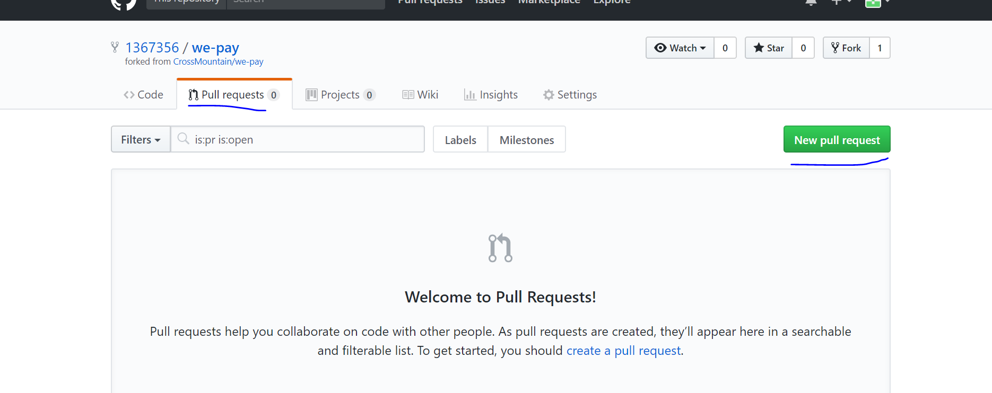Star the we-pay repository
The image size is (992, 393).
[x=769, y=48]
